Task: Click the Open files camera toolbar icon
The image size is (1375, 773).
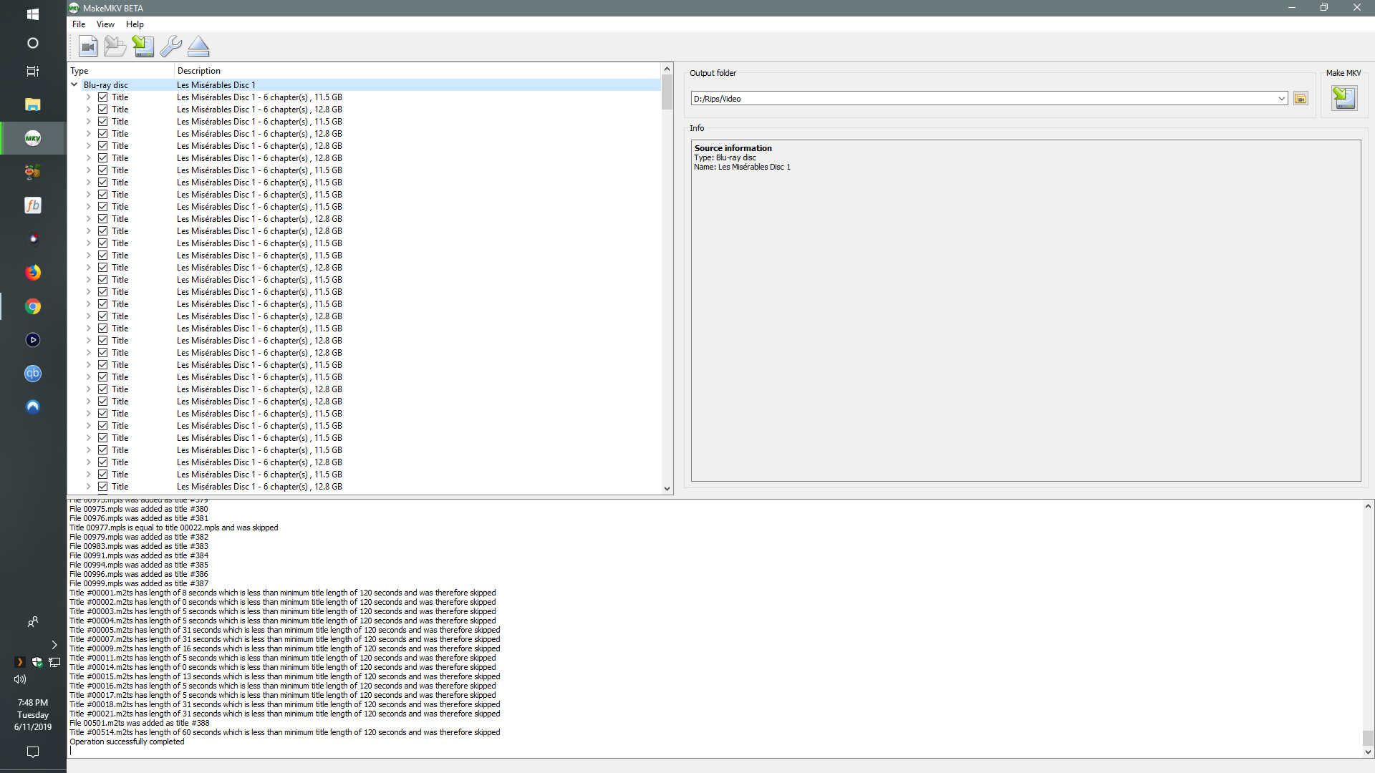Action: 88,47
